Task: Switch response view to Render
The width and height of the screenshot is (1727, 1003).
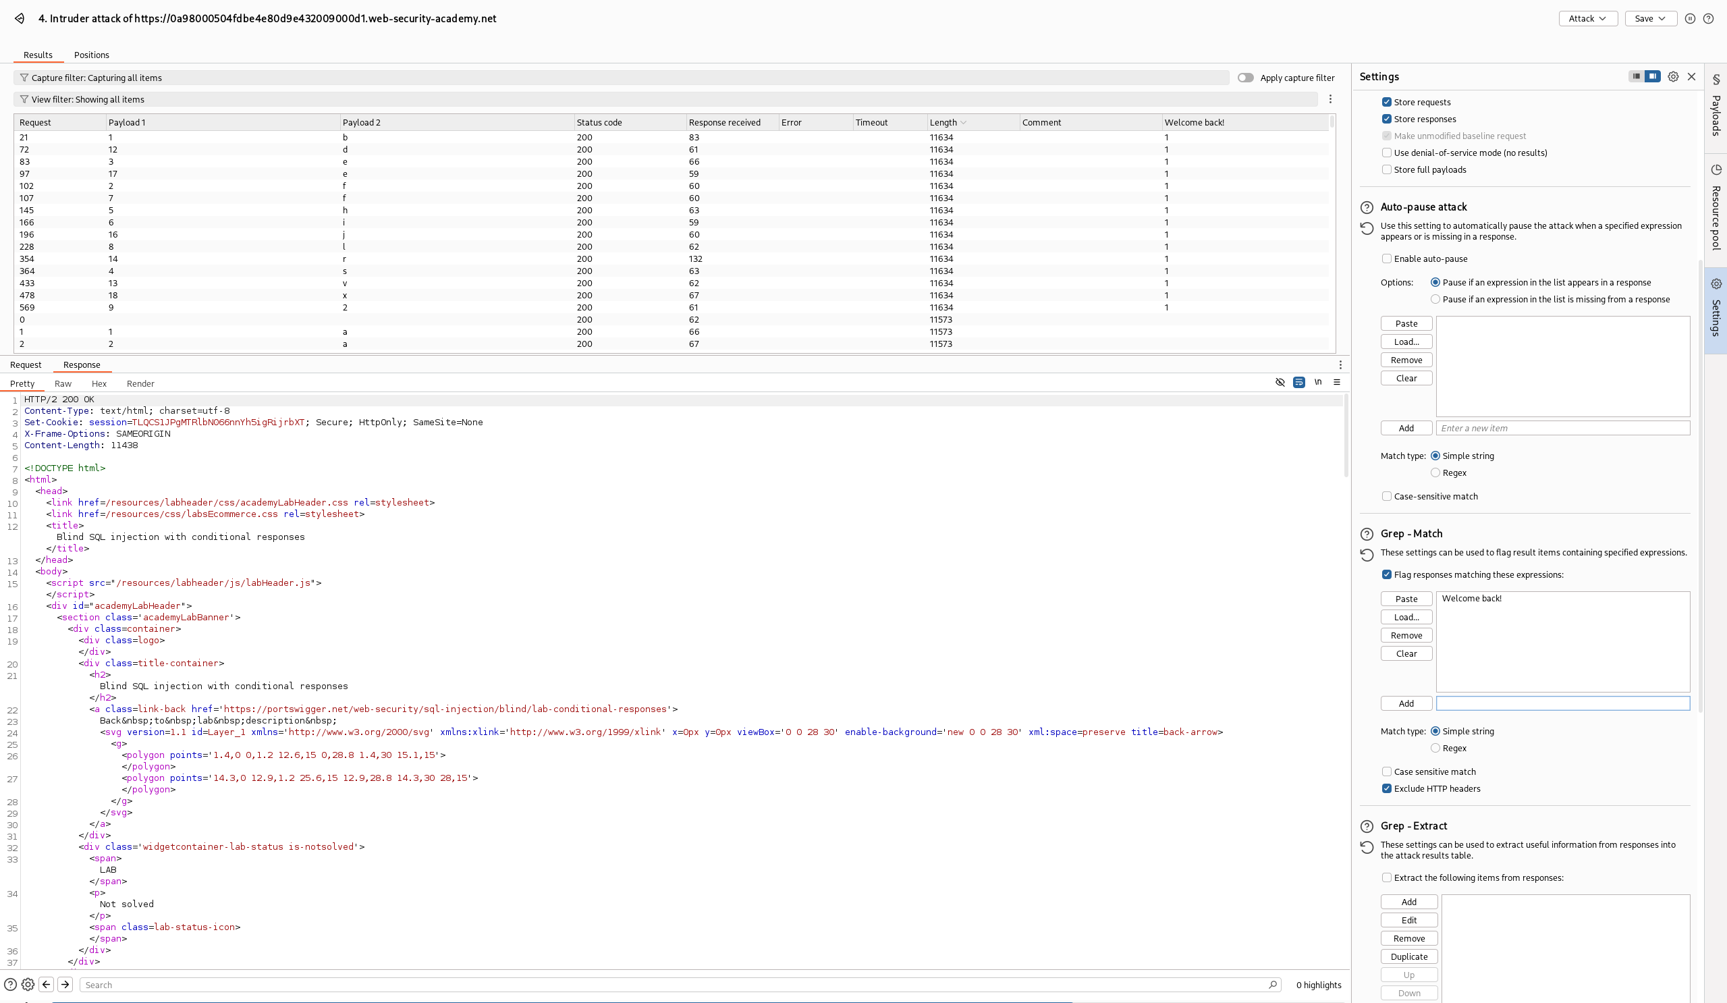Action: coord(140,384)
